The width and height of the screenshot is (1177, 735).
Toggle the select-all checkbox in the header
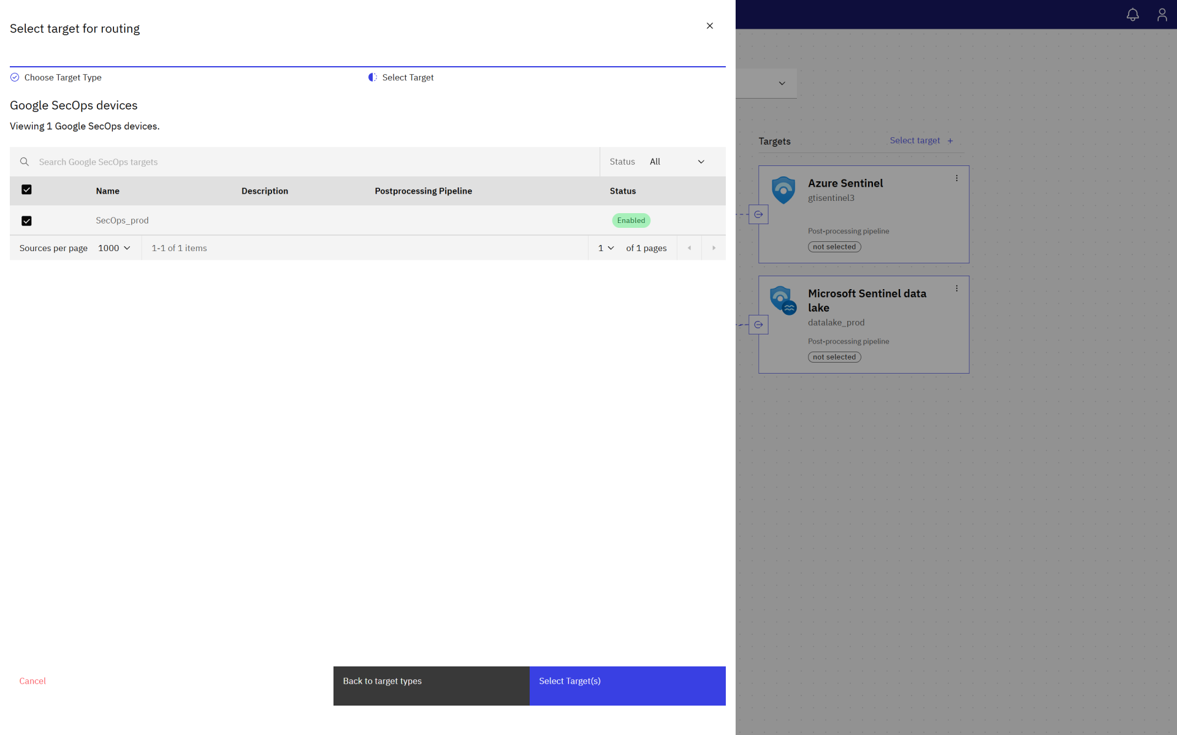27,190
